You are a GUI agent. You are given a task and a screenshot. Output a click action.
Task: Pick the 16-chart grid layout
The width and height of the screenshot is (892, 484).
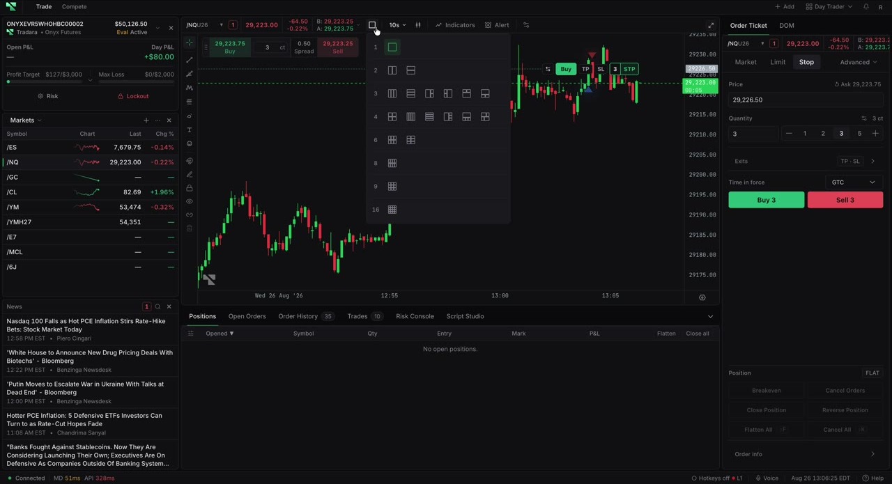click(392, 210)
